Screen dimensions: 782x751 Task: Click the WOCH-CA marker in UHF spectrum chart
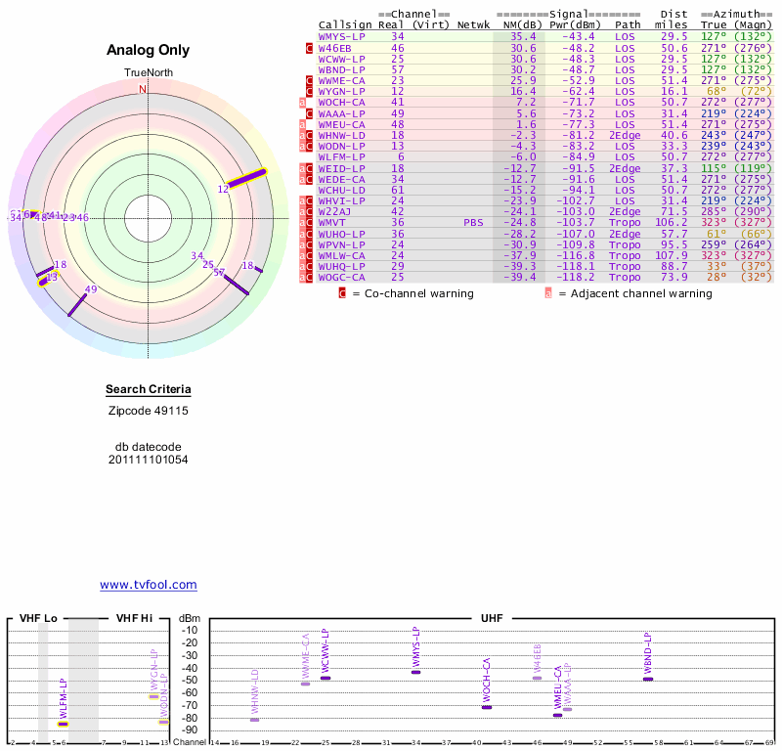(487, 706)
